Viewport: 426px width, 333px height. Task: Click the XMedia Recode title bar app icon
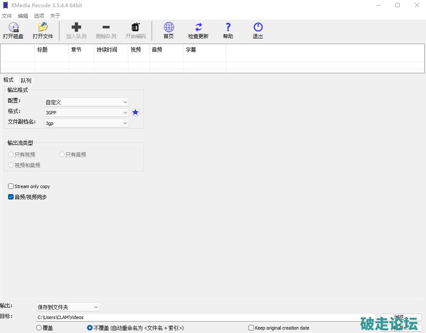tap(5, 5)
